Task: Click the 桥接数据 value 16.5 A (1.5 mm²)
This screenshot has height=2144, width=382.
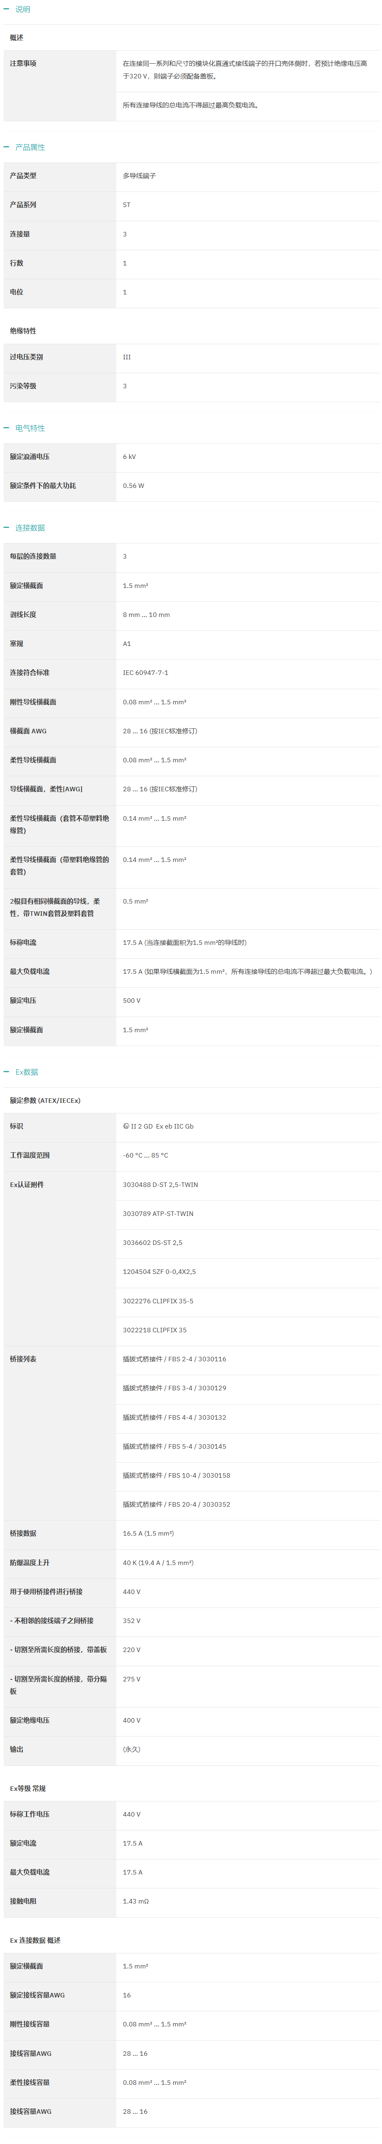Action: click(149, 1533)
